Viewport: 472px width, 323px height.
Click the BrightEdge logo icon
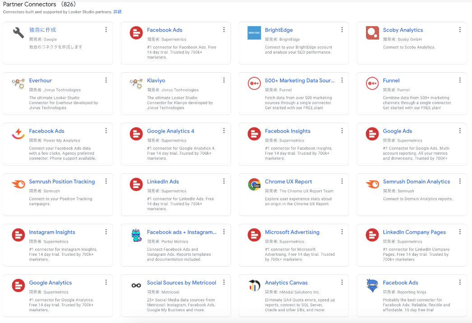[x=254, y=33]
